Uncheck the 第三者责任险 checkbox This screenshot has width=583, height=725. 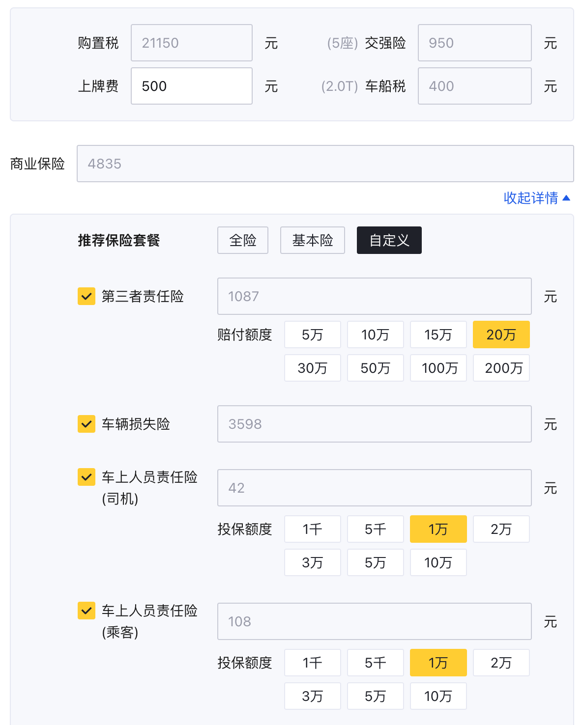(x=86, y=296)
